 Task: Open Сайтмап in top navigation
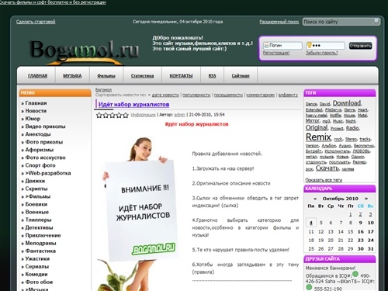point(241,76)
